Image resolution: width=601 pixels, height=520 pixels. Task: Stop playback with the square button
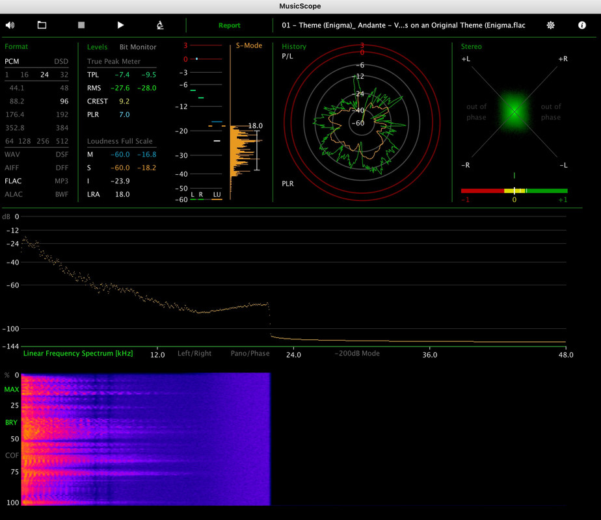(x=81, y=25)
